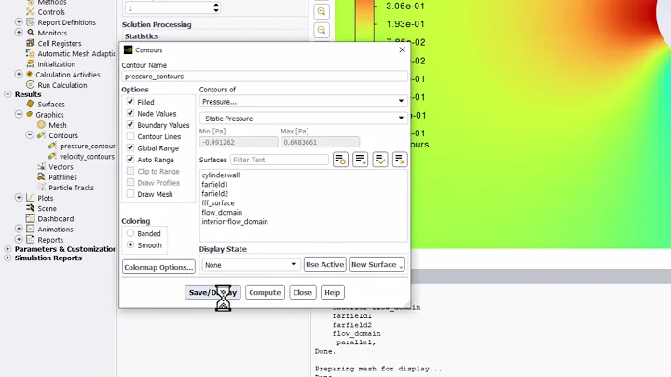This screenshot has height=377, width=671.
Task: Open the Static Pressure dropdown
Action: [x=303, y=118]
